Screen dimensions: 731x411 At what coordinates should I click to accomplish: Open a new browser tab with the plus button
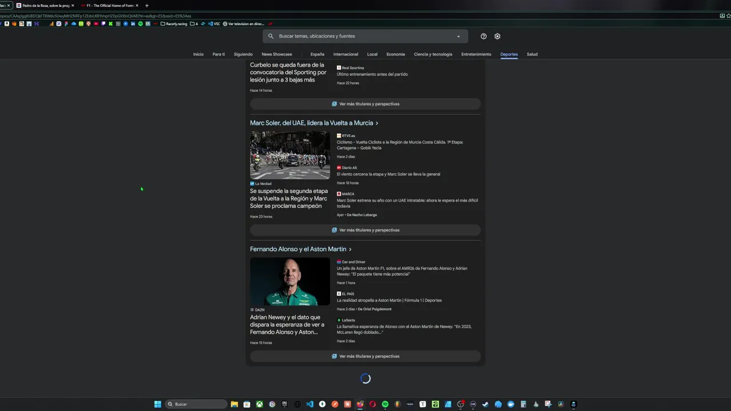(x=147, y=5)
